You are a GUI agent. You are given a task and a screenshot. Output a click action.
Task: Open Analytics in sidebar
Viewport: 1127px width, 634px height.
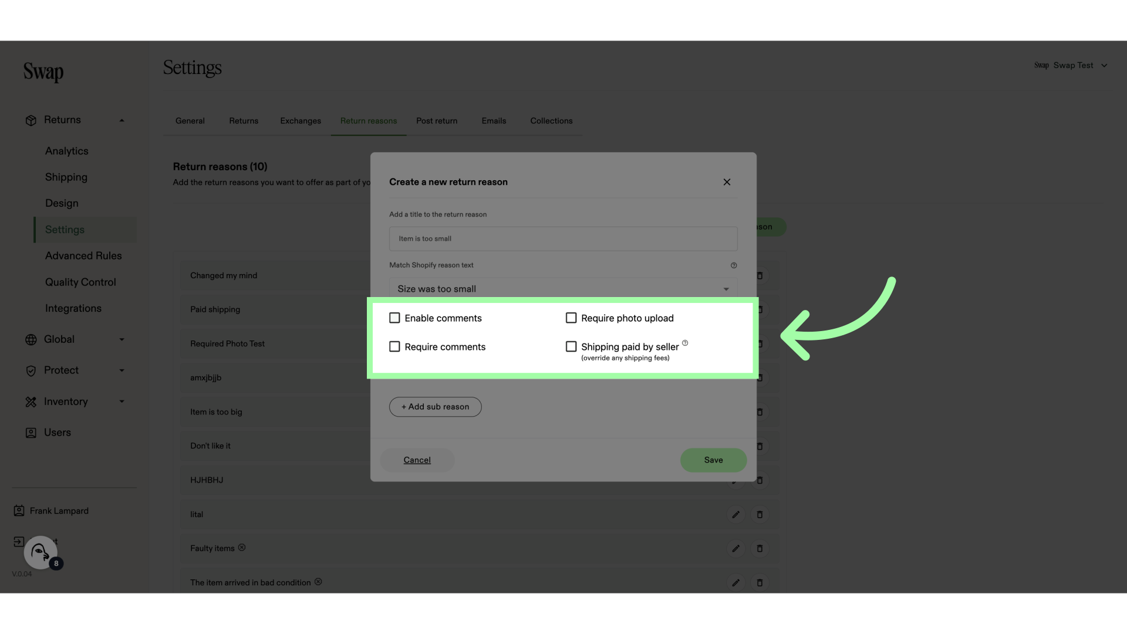67,151
